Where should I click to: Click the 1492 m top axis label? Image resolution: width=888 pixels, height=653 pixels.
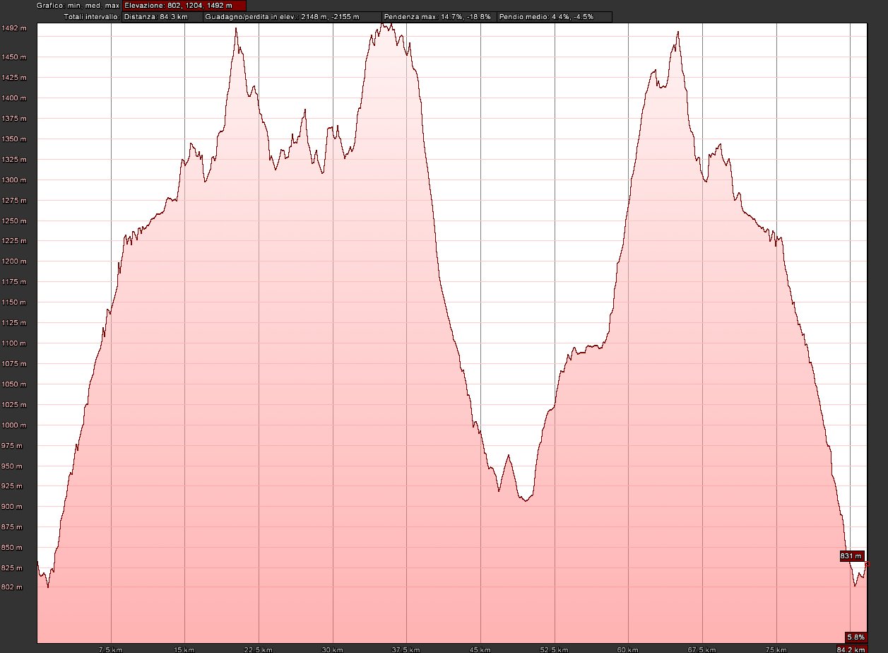click(14, 28)
